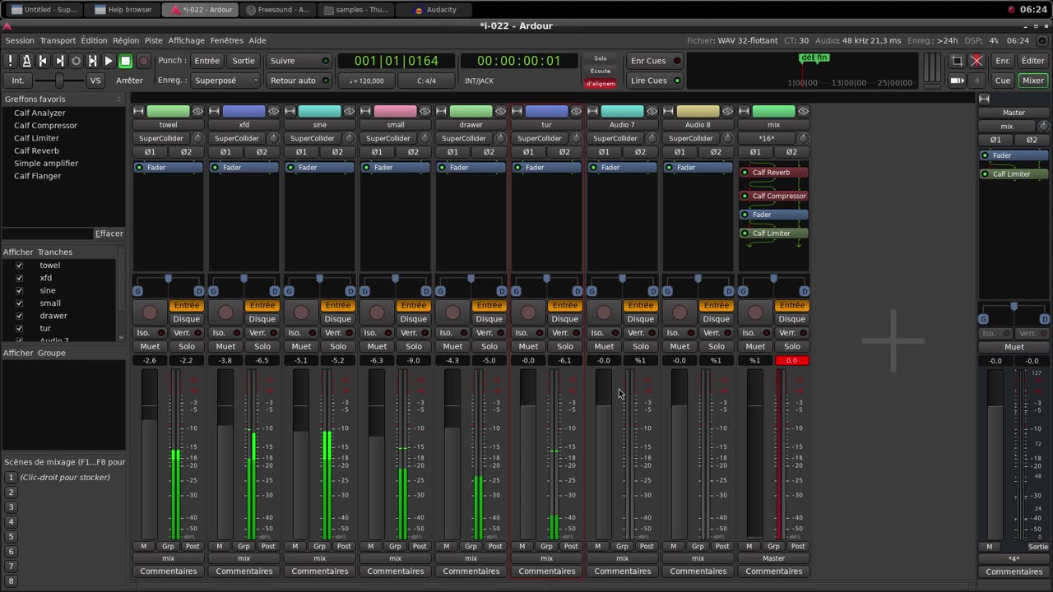
Task: Open Greffons favoris dropdown
Action: [x=63, y=99]
